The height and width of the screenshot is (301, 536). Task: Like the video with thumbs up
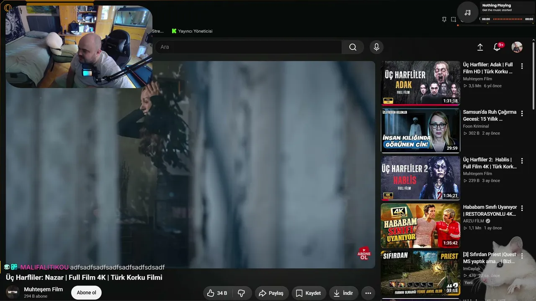click(x=217, y=293)
